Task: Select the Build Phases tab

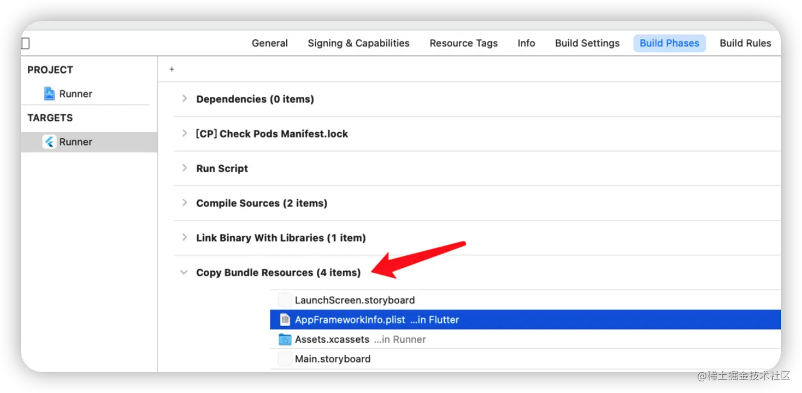Action: coord(669,43)
